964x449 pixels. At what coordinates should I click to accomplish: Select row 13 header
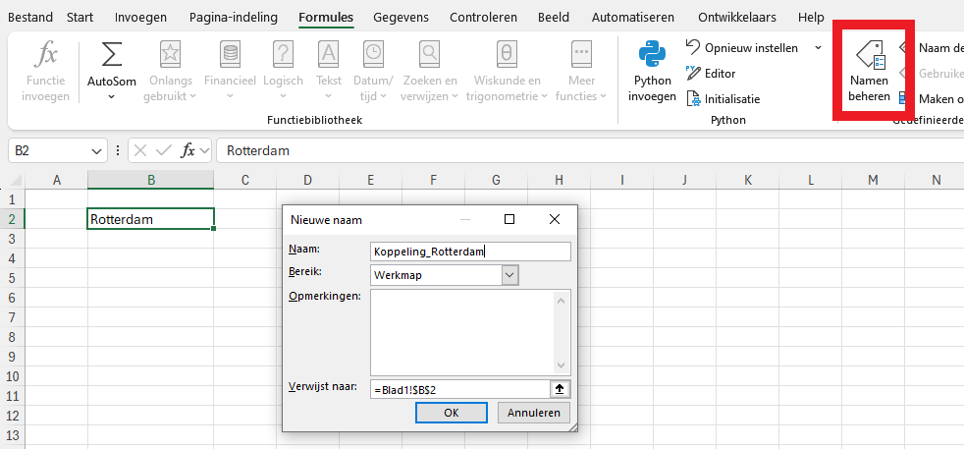(x=13, y=435)
